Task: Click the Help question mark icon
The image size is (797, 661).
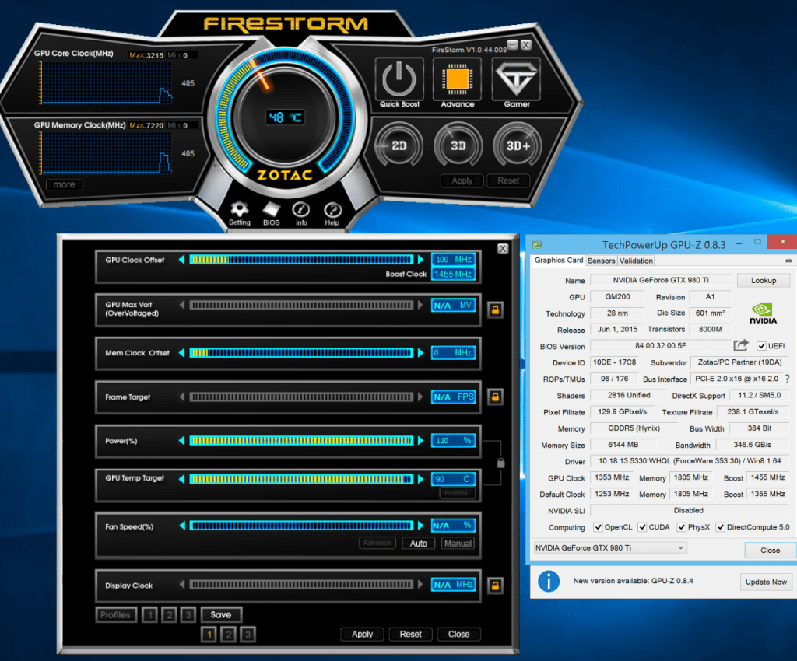Action: tap(332, 209)
